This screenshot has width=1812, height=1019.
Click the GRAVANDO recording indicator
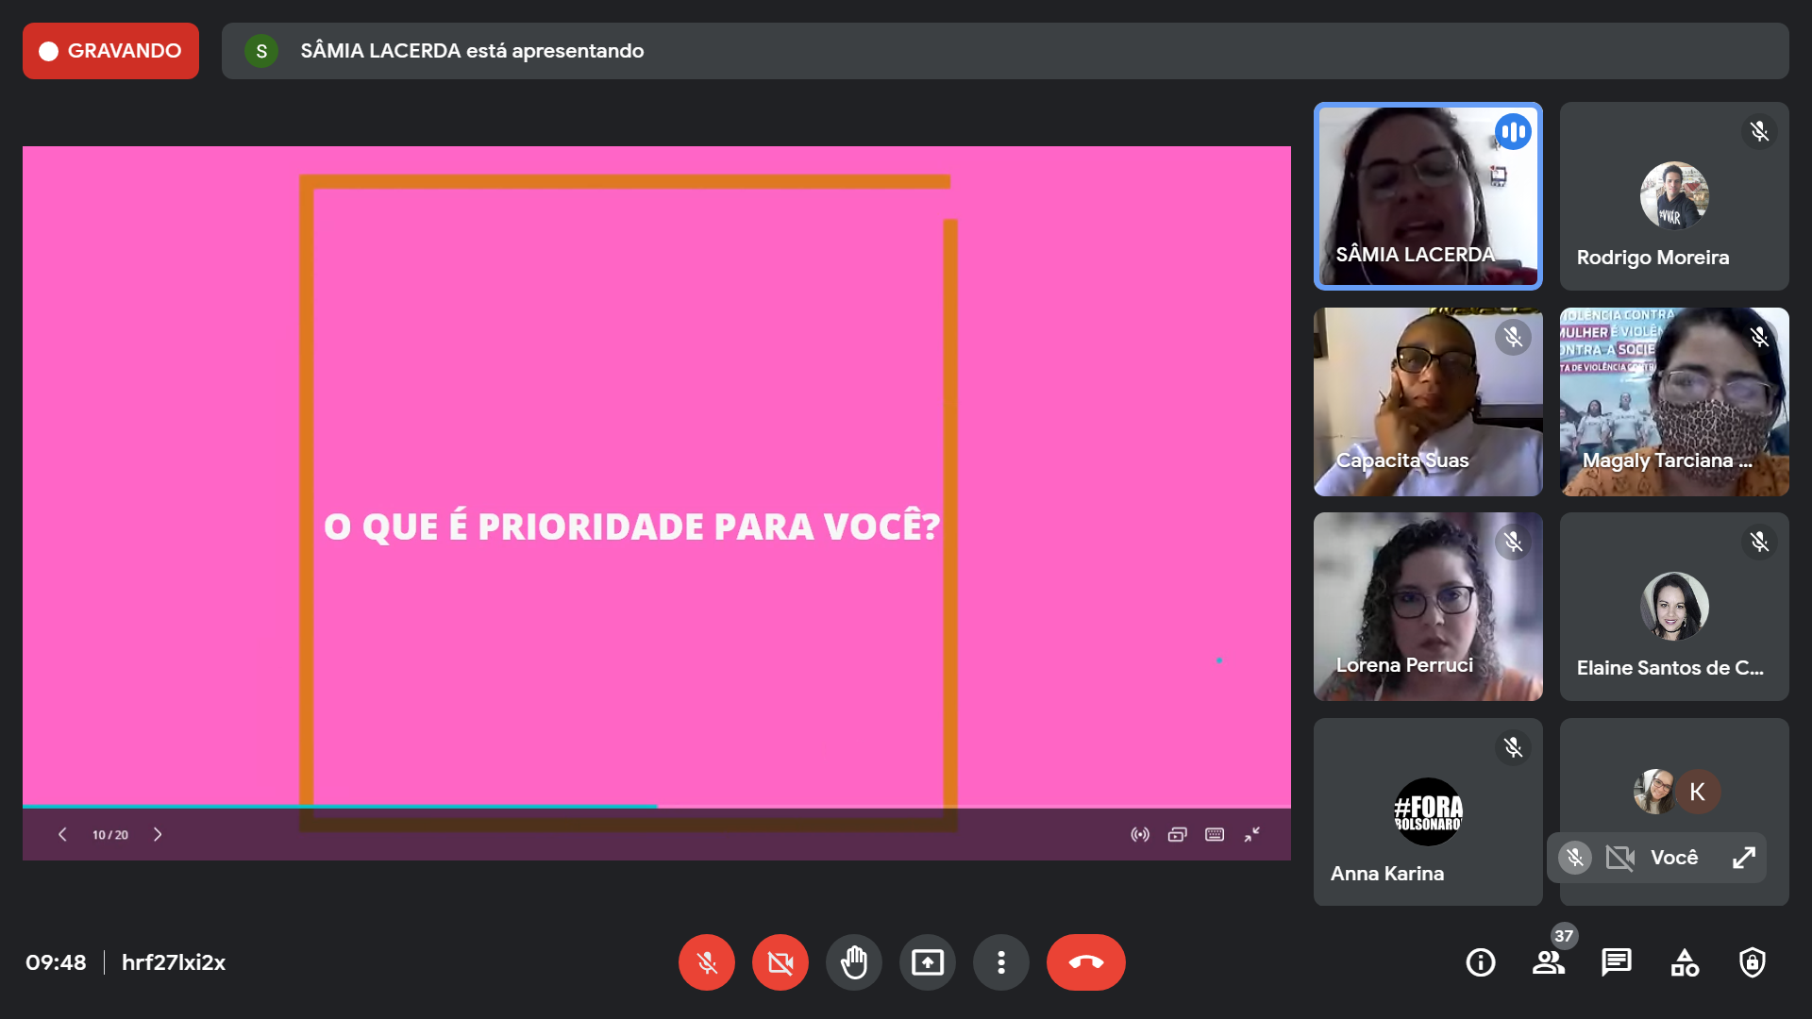[x=110, y=51]
